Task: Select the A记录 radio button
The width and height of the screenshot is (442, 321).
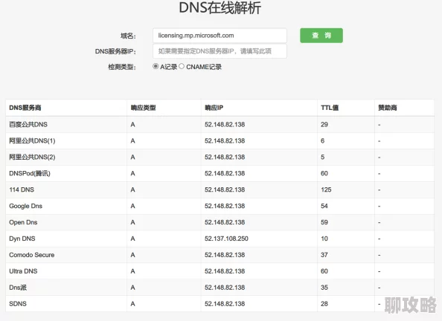Action: [156, 66]
